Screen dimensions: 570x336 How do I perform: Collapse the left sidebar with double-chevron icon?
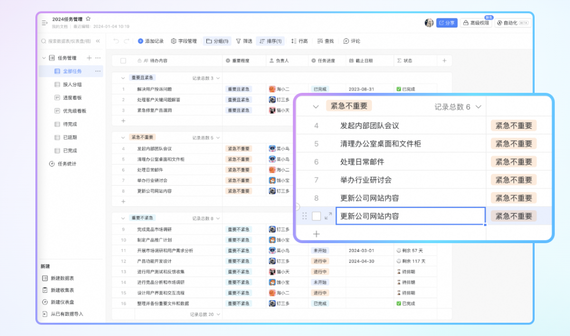pos(98,41)
